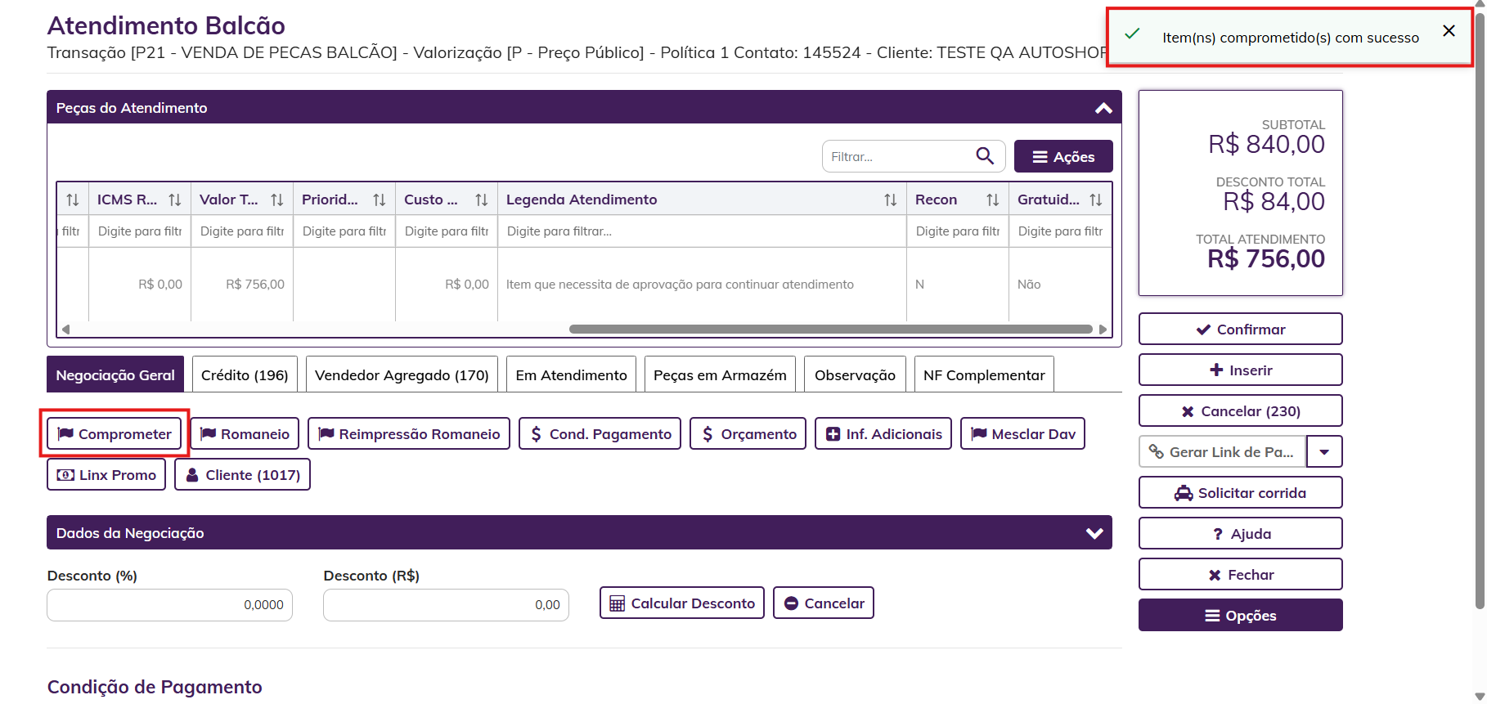Screen dimensions: 1487x704
Task: Click the magnifier search icon in filter
Action: [985, 155]
